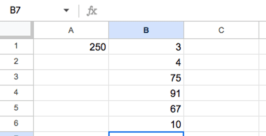The width and height of the screenshot is (266, 136).
Task: Select row 1 header
Action: click(x=17, y=46)
